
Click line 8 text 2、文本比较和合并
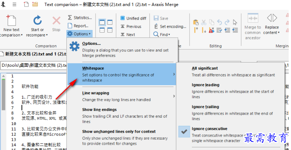coord(39,113)
